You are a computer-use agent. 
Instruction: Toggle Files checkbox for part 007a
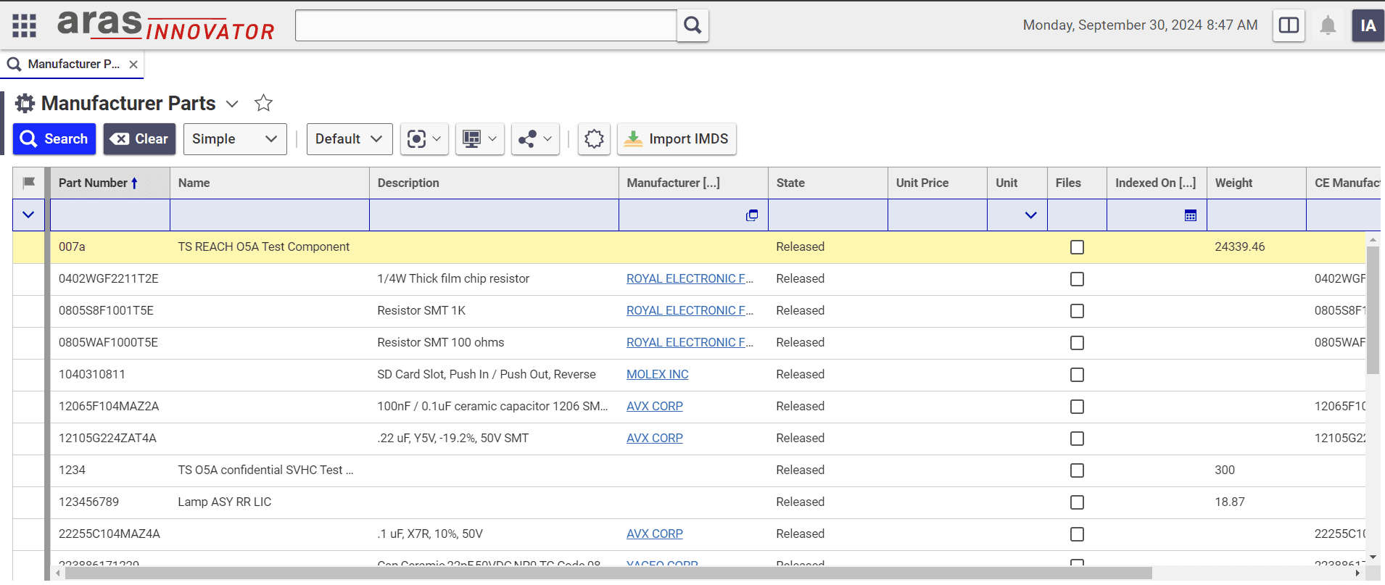coord(1077,247)
